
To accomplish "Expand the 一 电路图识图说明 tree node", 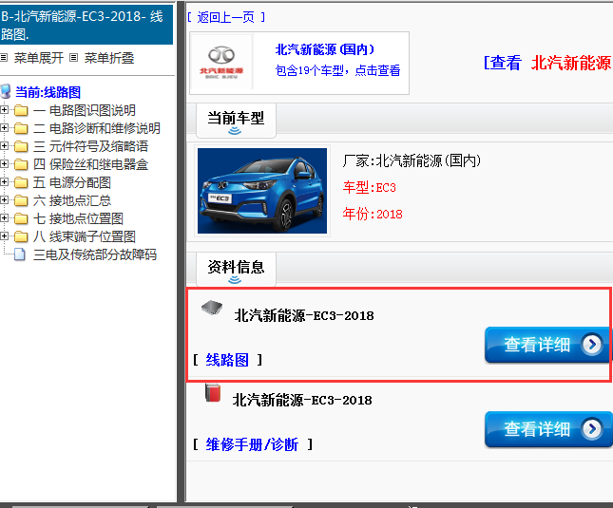I will 4,110.
